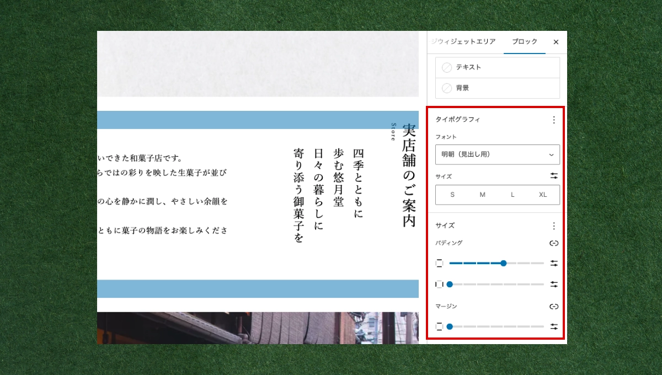Image resolution: width=662 pixels, height=375 pixels.
Task: Switch to the ブロック tab
Action: tap(524, 42)
